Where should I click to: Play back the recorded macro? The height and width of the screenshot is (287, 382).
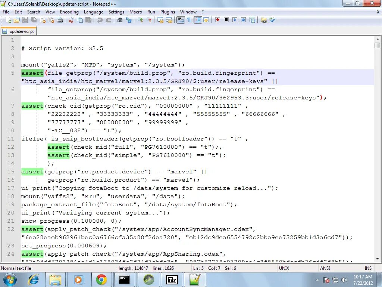pyautogui.click(x=235, y=20)
